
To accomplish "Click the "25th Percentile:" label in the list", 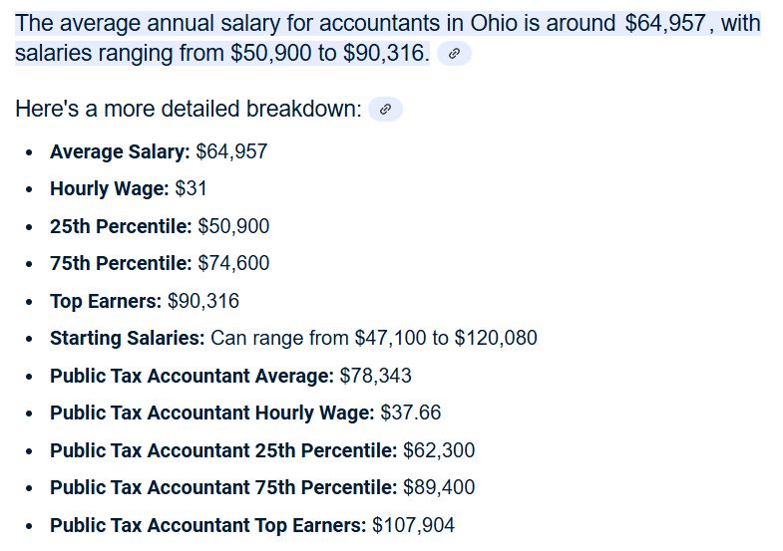I will (x=121, y=226).
